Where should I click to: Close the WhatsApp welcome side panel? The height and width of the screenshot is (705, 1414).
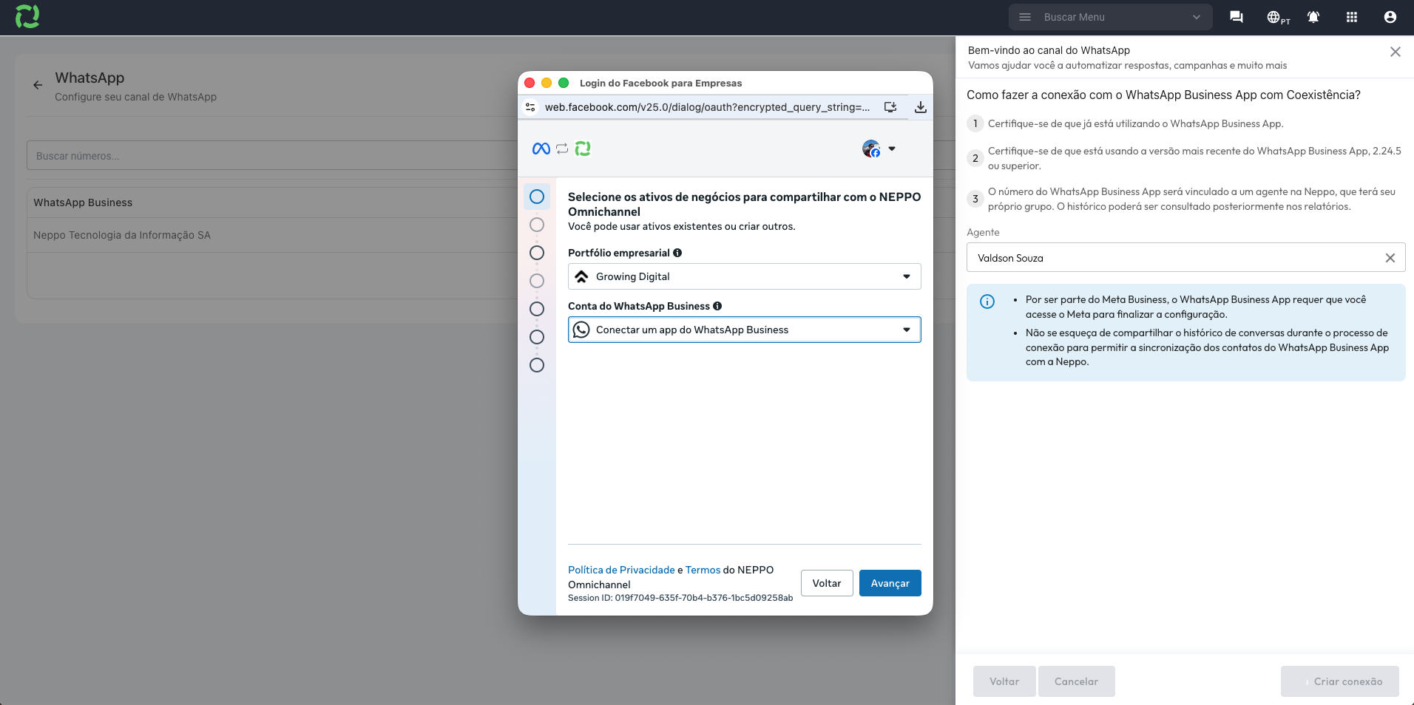pyautogui.click(x=1396, y=52)
